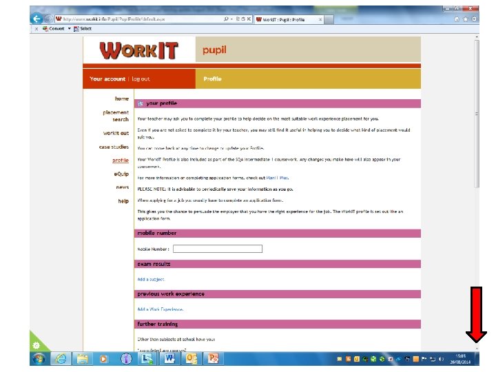Open Outlook from the taskbar
The height and width of the screenshot is (372, 496).
click(x=192, y=359)
